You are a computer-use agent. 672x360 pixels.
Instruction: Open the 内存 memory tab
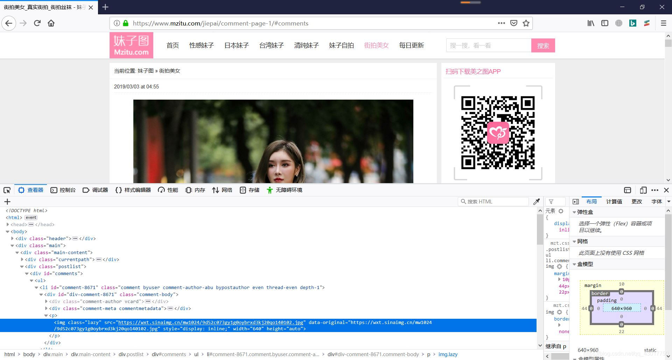tap(195, 190)
